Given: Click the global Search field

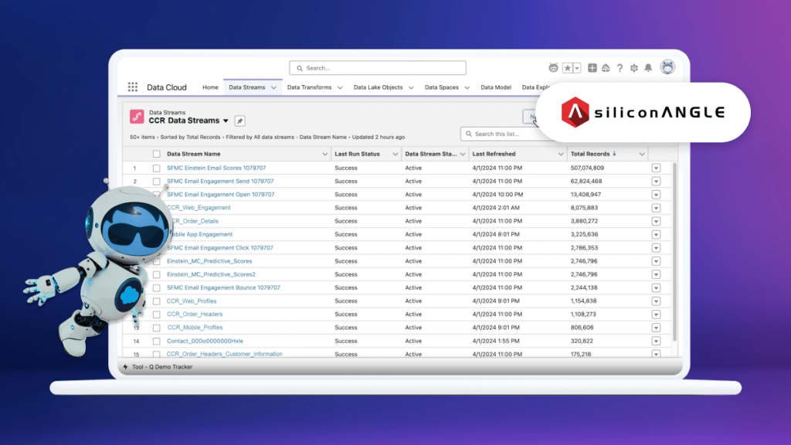Looking at the screenshot, I should [x=377, y=68].
